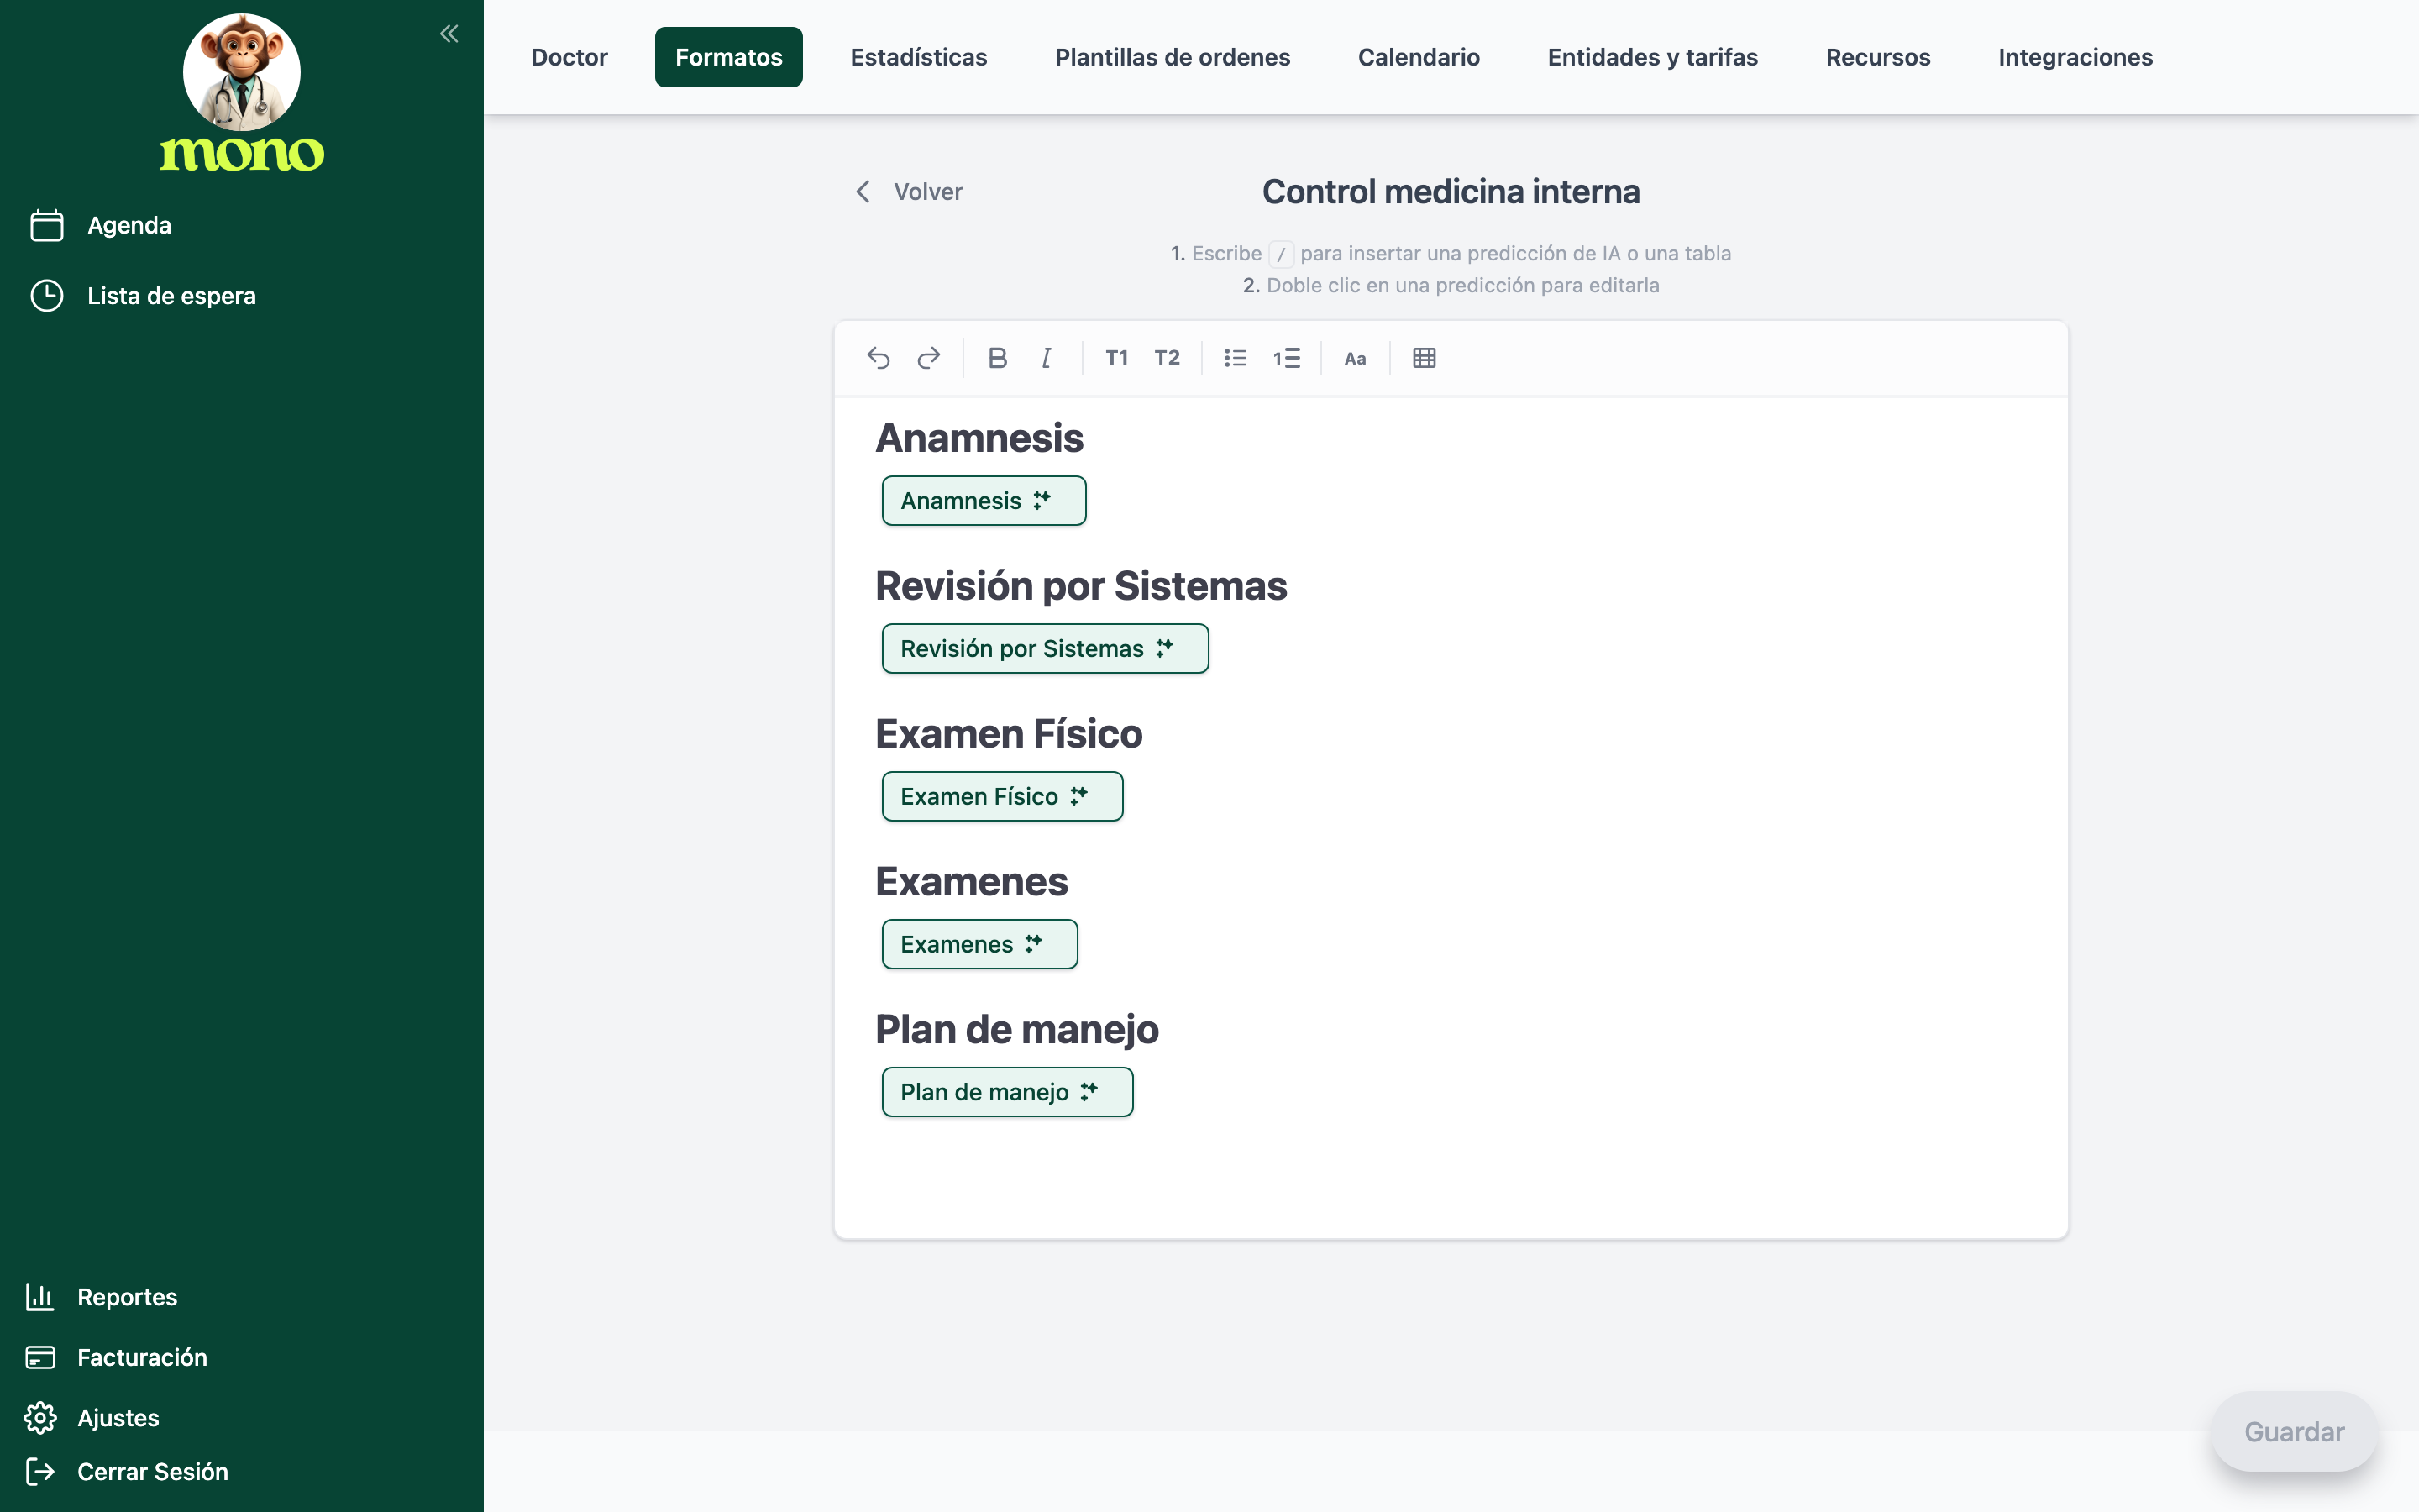Open Plantillas de ordenes tab
2419x1512 pixels.
point(1173,57)
